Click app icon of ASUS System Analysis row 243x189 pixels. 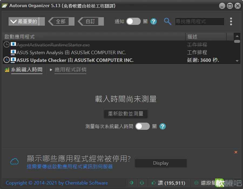13,52
